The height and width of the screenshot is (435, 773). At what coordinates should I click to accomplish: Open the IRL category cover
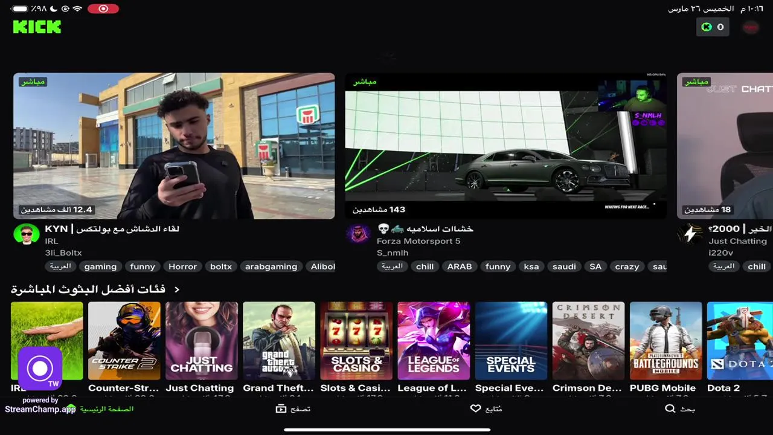tap(47, 341)
